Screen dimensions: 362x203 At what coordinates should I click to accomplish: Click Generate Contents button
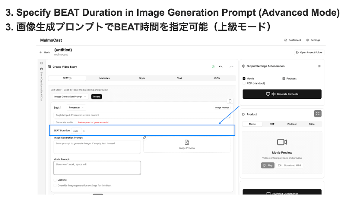pos(282,94)
